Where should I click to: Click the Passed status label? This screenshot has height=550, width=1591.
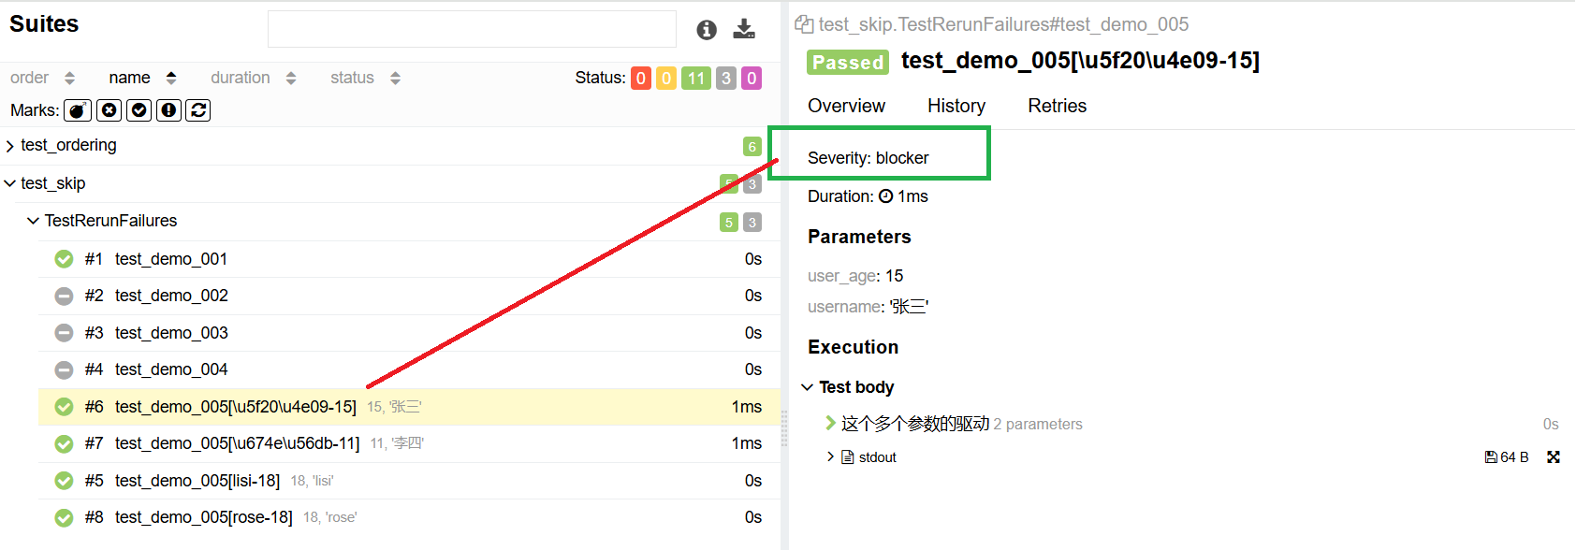(848, 63)
